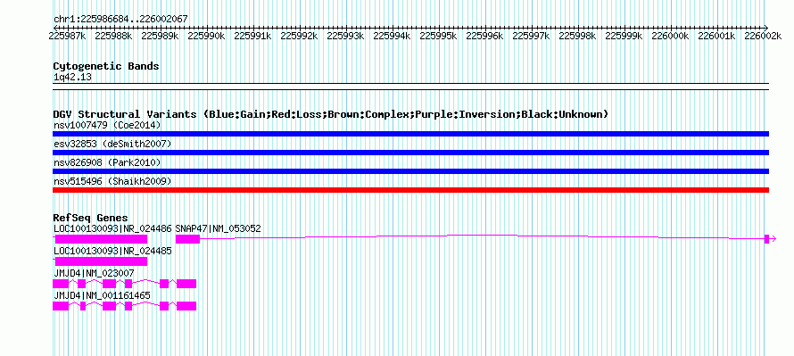This screenshot has height=356, width=794.
Task: Click the 225987k ruler position label
Action: [x=67, y=36]
